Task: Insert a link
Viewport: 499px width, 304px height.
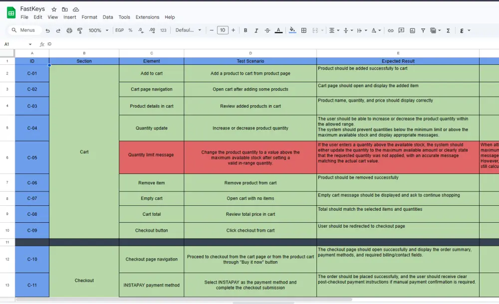Action: [391, 30]
